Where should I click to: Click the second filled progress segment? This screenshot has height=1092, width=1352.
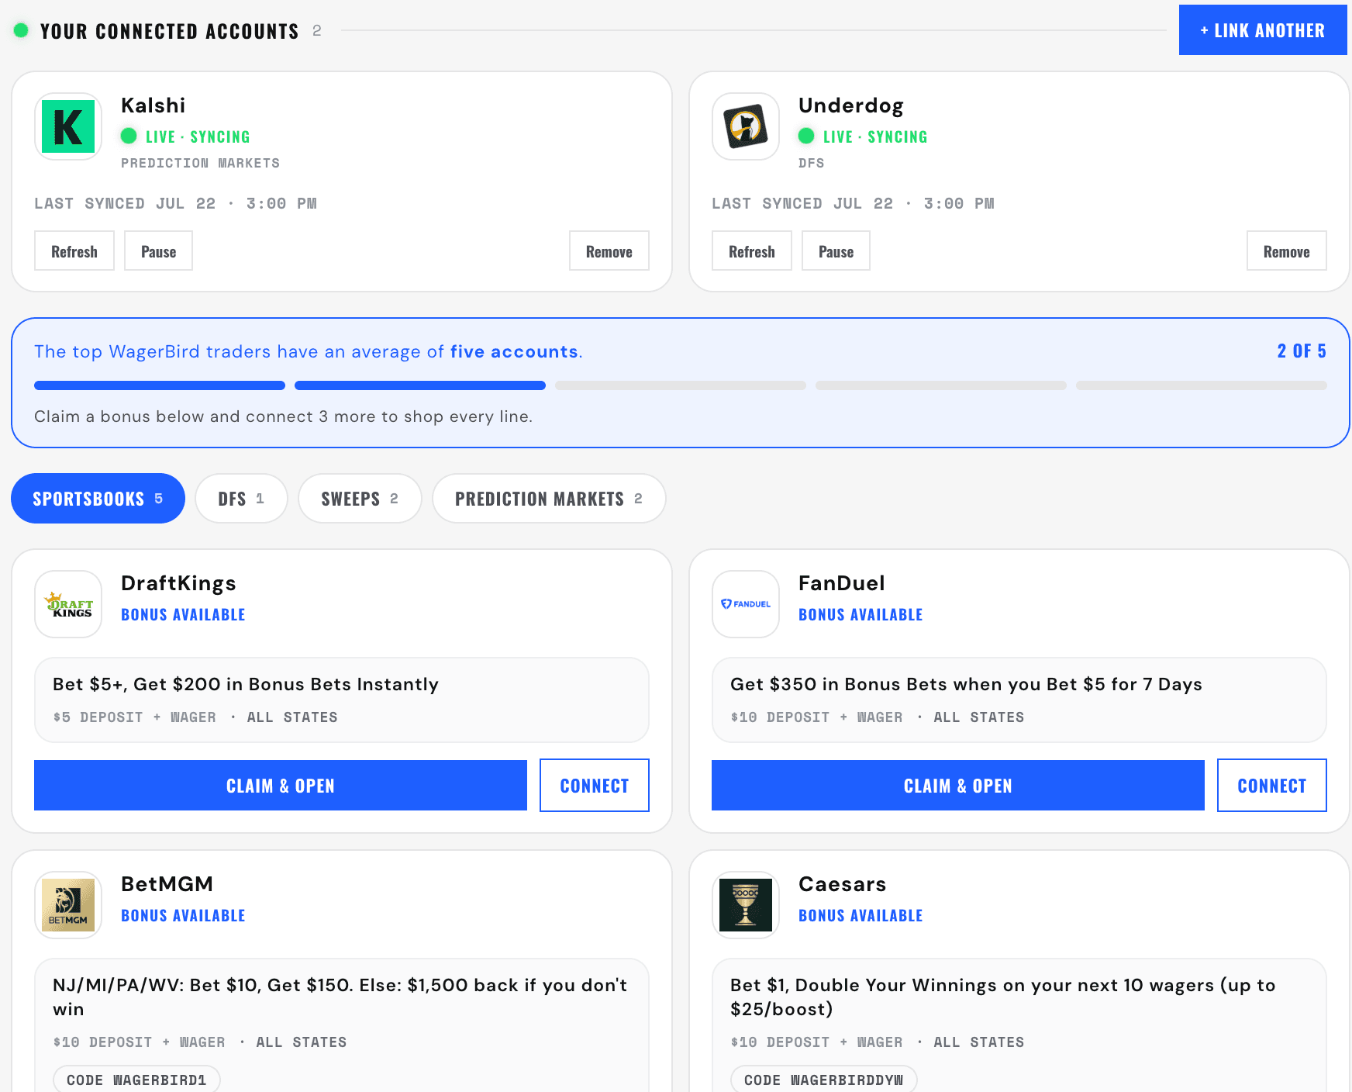(x=420, y=385)
